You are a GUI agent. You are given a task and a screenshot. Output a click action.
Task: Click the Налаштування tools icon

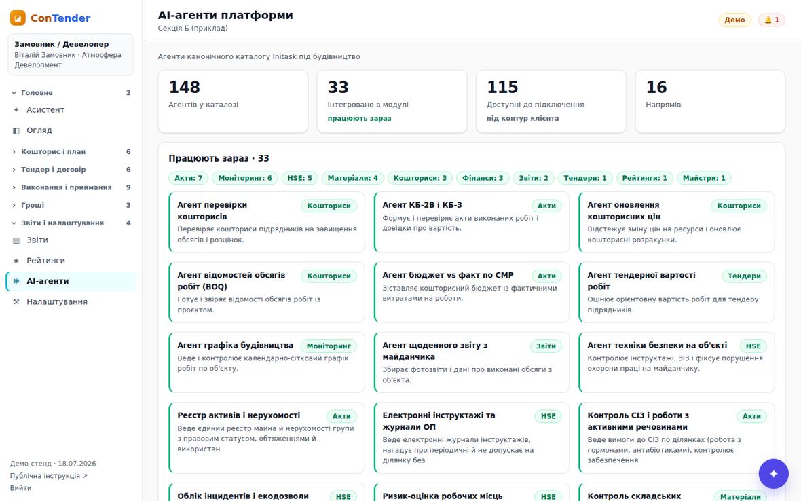click(x=16, y=302)
